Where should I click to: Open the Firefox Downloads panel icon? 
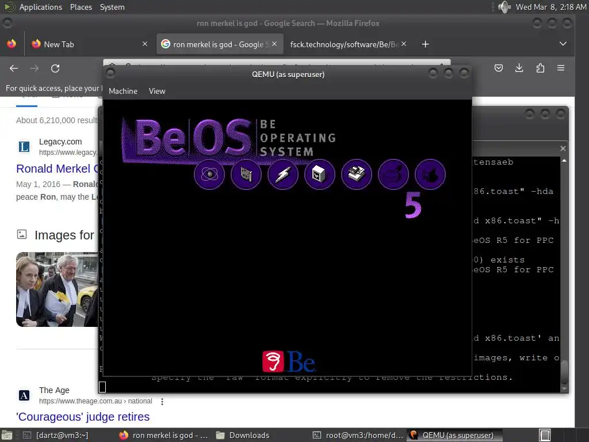(519, 68)
